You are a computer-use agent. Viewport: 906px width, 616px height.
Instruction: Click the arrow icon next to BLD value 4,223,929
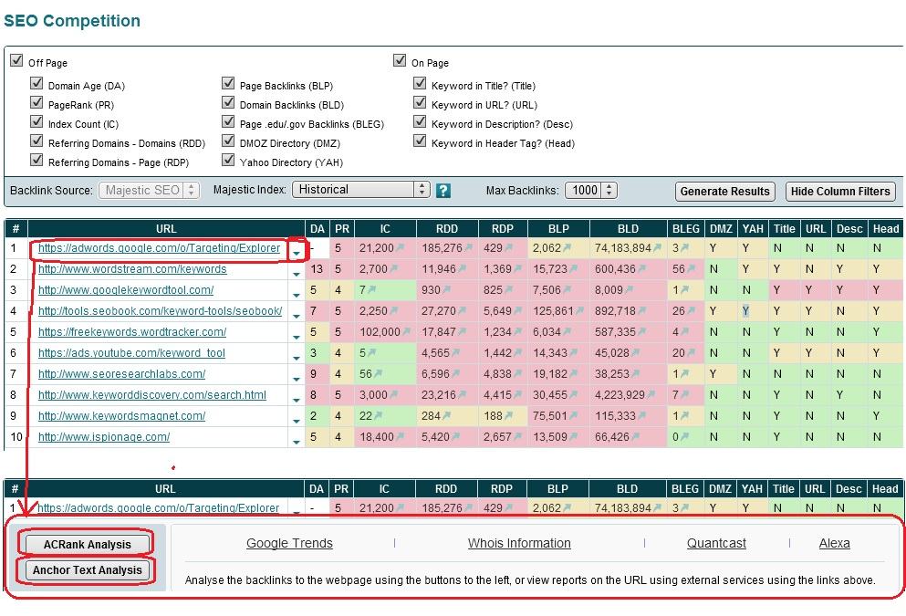click(651, 394)
